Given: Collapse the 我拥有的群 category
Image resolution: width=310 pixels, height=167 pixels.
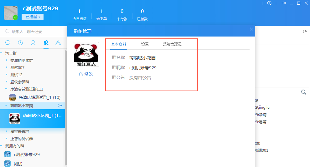Looking at the screenshot, I should coord(1,146).
